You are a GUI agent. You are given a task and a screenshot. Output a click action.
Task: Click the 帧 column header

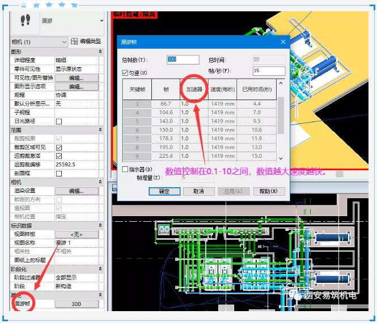166,89
